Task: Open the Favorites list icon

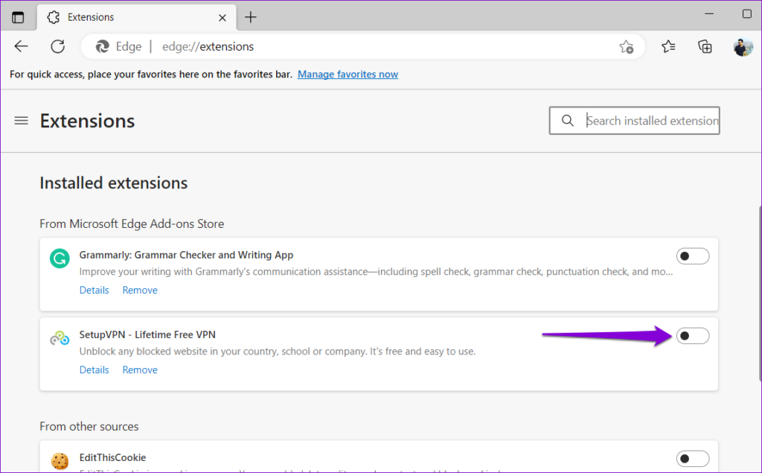Action: 668,46
